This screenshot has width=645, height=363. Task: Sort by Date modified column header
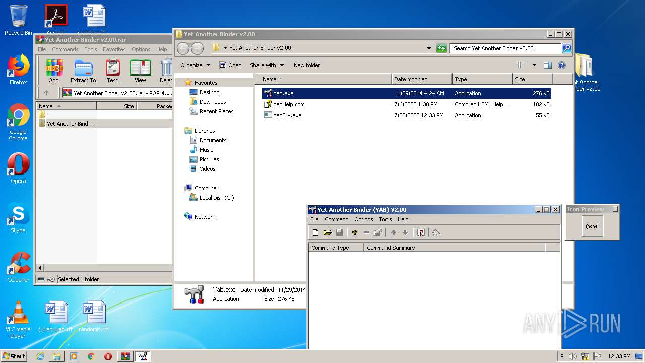click(422, 79)
